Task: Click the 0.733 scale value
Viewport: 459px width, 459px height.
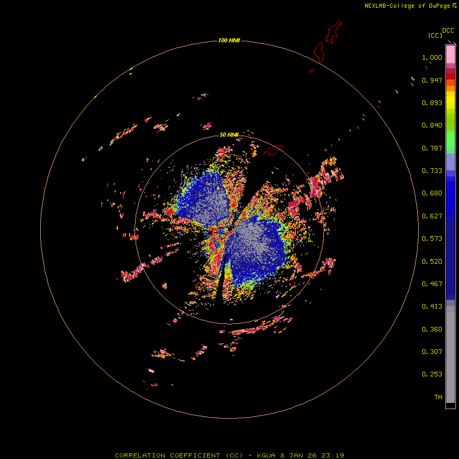Action: click(x=432, y=171)
